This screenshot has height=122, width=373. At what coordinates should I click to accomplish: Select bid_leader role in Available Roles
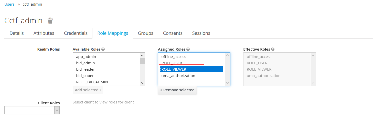tap(86, 69)
